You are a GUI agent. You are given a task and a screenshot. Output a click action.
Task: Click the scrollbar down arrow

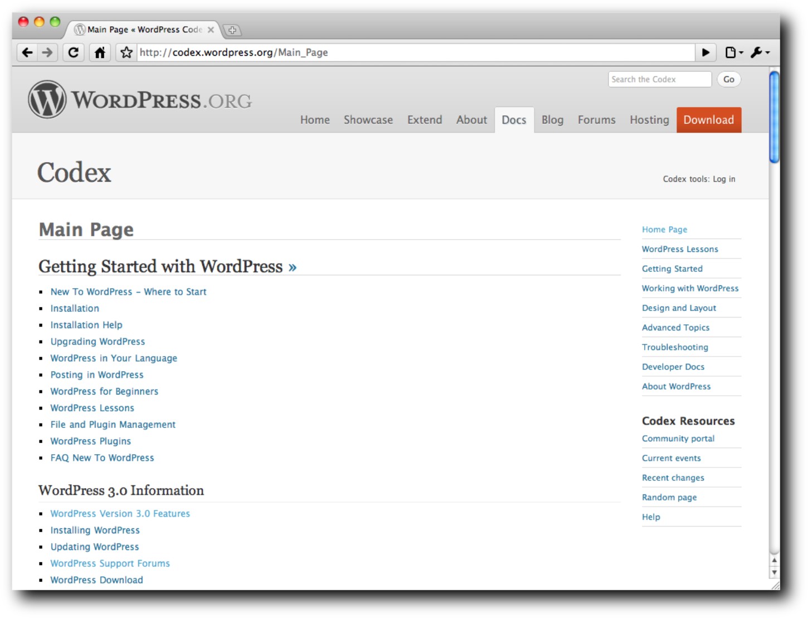(x=774, y=572)
